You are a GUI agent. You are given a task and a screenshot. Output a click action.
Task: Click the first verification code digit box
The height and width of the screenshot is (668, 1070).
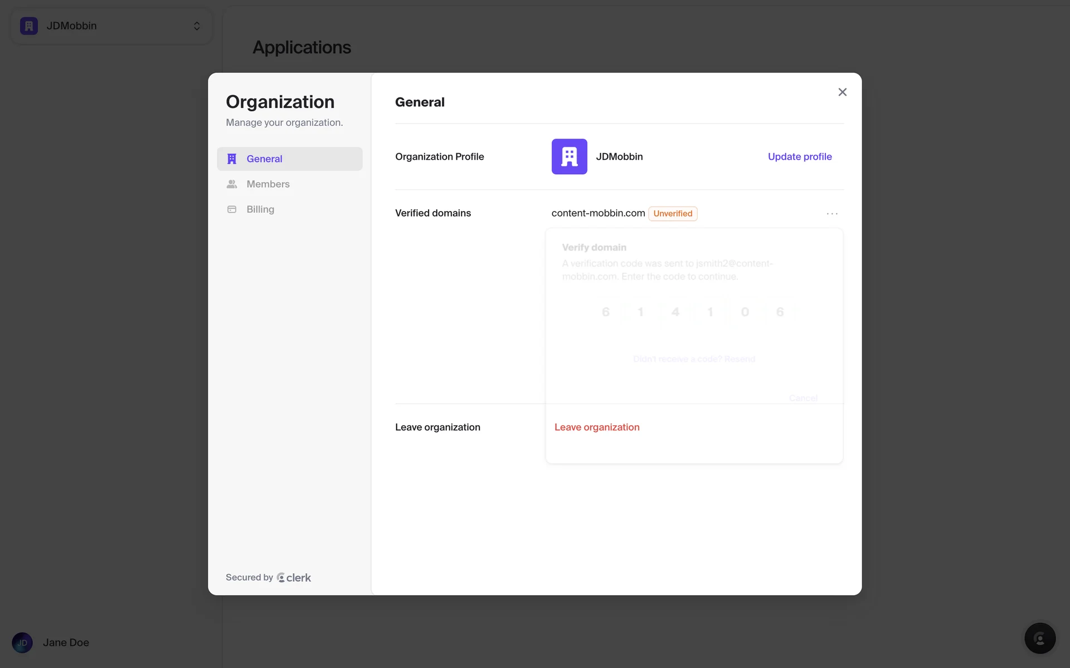pos(606,312)
